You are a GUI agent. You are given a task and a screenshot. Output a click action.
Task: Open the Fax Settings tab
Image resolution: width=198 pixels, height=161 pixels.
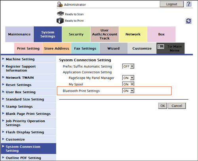85,48
